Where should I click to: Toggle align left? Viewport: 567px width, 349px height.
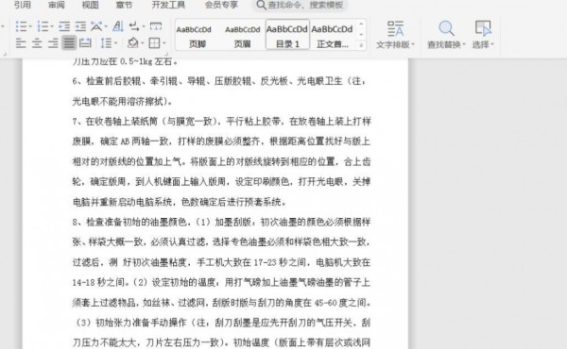[x=21, y=43]
